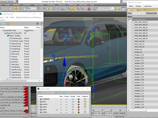Screen dimensions: 158x118
Task: Set interior layer as current layer
Action: pos(57,107)
